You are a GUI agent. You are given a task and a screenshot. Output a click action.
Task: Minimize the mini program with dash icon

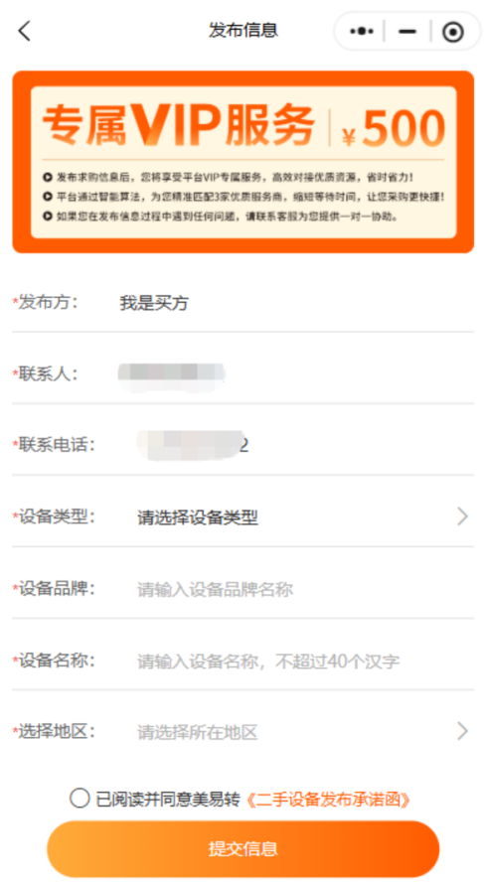coord(407,32)
